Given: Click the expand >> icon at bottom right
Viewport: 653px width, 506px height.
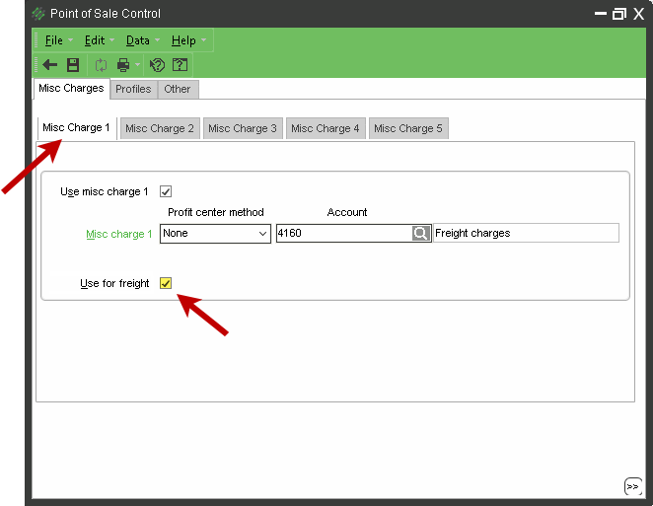Looking at the screenshot, I should tap(633, 486).
